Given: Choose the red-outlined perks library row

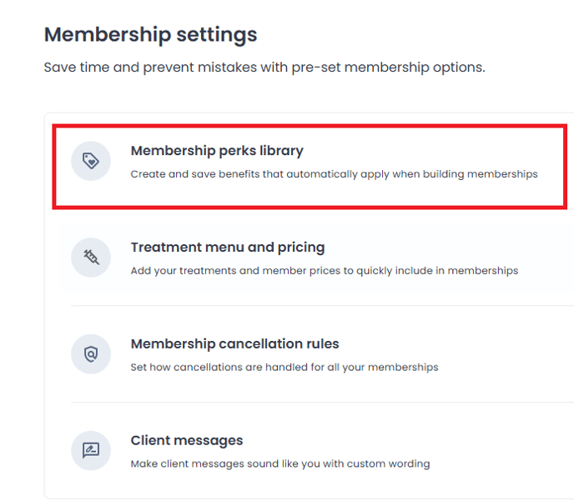Looking at the screenshot, I should 310,167.
